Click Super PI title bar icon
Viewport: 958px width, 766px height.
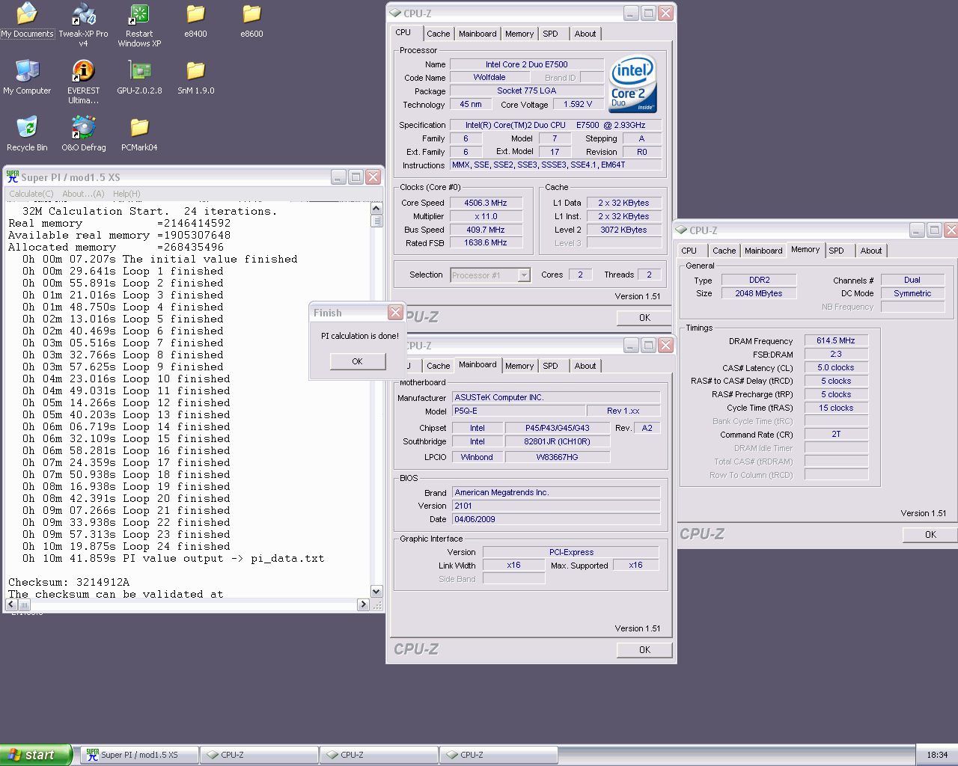13,177
